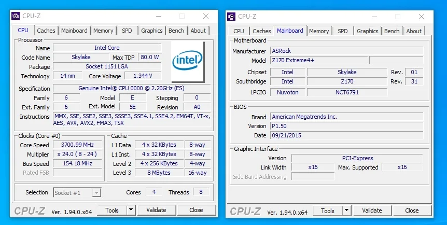Click the Level 3 associativity 16-way

[x=197, y=173]
